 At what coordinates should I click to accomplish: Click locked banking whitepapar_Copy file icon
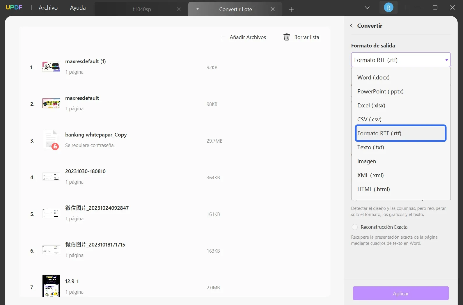51,140
